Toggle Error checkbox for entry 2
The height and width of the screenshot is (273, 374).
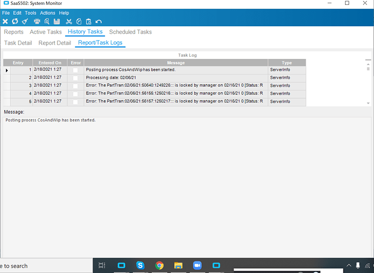75,78
